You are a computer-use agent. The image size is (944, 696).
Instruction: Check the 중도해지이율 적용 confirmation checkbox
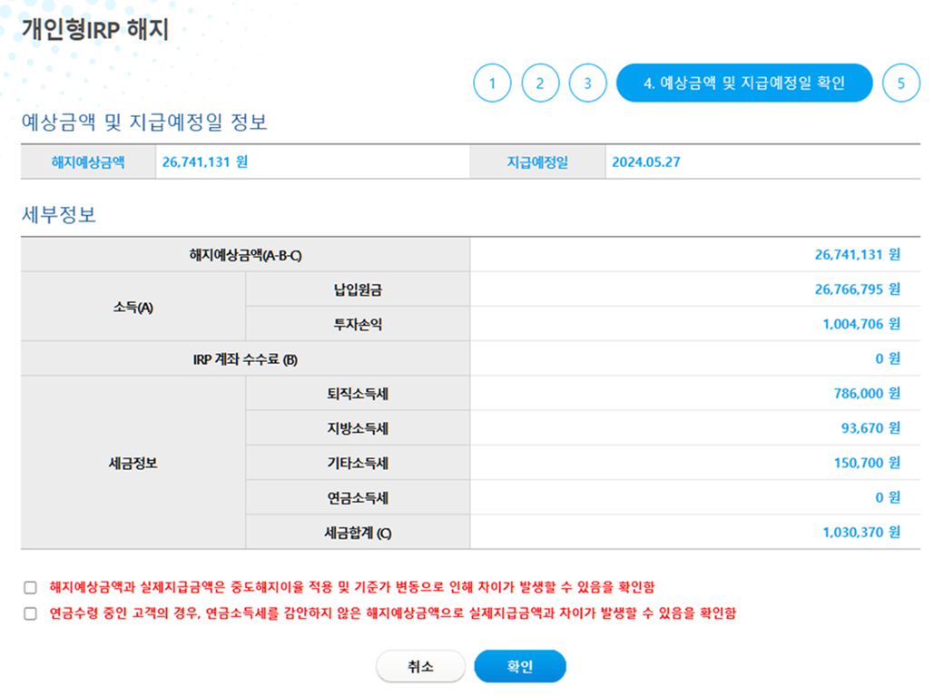(30, 587)
